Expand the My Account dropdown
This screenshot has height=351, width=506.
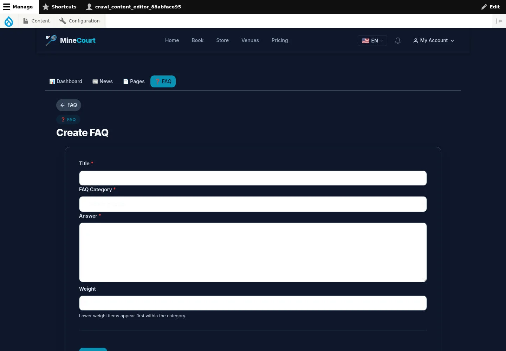[x=434, y=41]
